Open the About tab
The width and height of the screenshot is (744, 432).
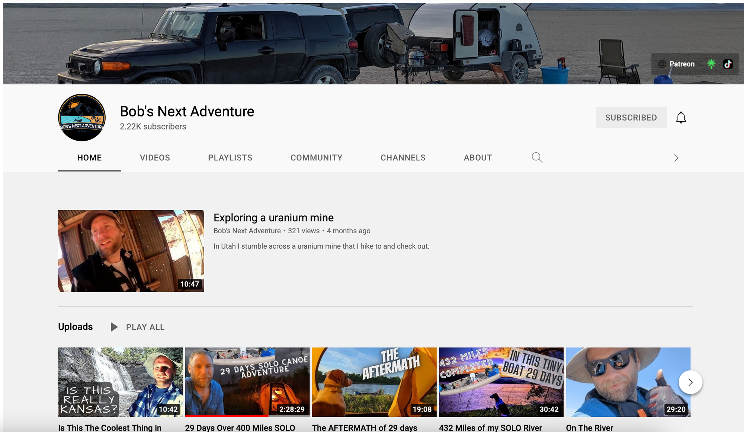point(478,158)
